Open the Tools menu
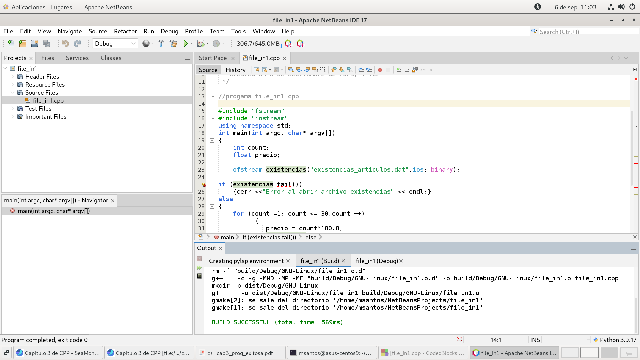The height and width of the screenshot is (360, 640). click(238, 31)
